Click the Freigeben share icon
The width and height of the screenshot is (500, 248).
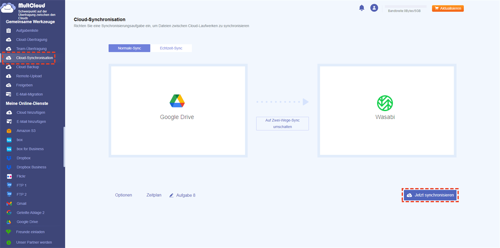(x=9, y=85)
